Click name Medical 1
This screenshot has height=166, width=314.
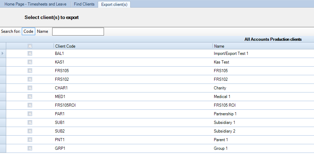[x=222, y=97]
